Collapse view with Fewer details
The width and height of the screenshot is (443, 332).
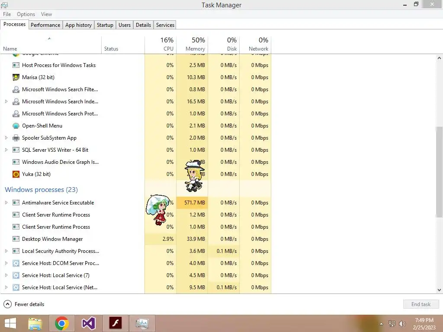(24, 304)
